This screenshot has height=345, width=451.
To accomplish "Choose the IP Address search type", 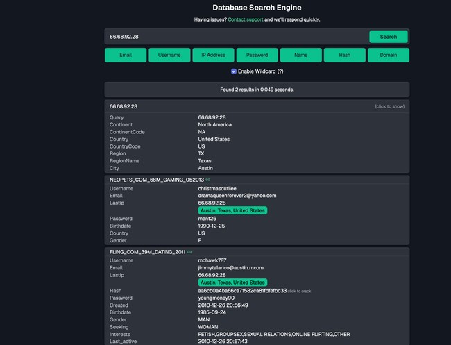I will [x=213, y=55].
